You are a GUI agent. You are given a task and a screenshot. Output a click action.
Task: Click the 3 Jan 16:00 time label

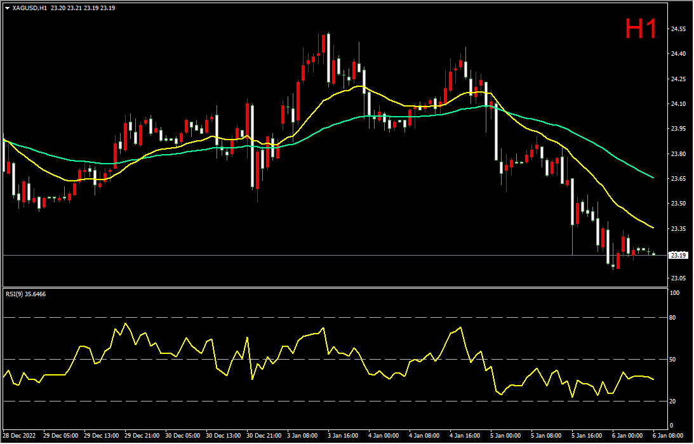click(x=343, y=436)
